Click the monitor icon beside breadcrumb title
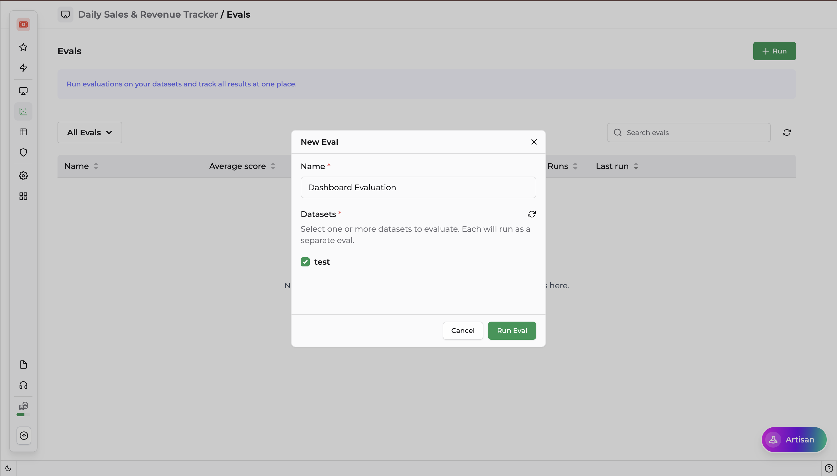 point(65,15)
